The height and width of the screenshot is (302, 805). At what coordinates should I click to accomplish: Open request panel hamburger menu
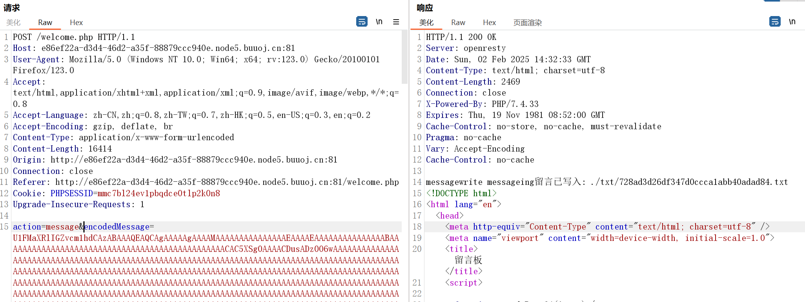click(396, 22)
